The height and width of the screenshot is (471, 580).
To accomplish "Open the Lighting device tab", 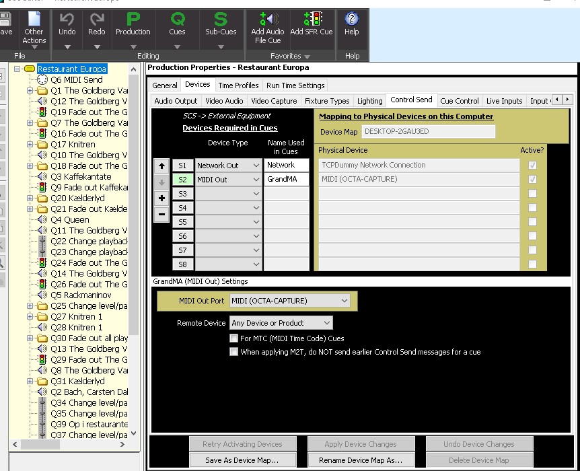I will click(x=369, y=101).
